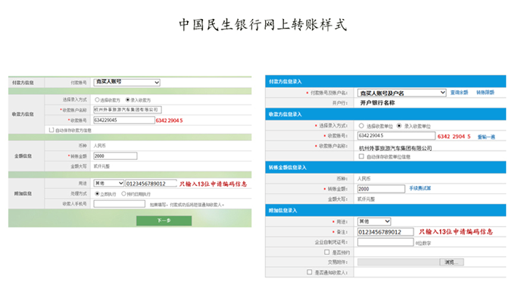The width and height of the screenshot is (515, 292).
Task: Open the 付款账号及账户名 dropdown
Action: tap(401, 93)
